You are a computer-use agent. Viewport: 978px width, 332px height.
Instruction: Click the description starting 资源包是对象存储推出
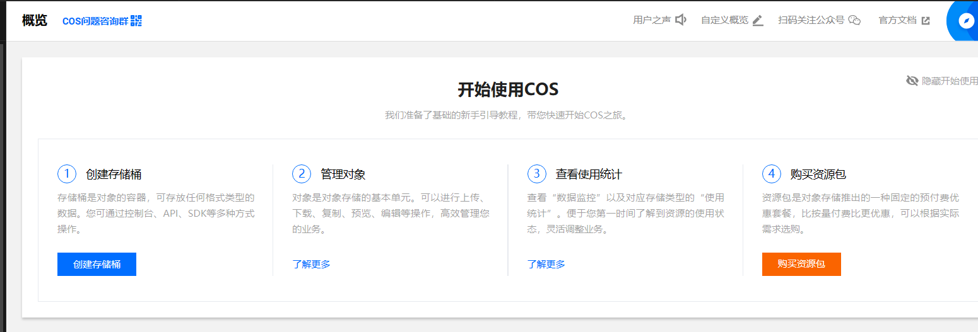pos(861,213)
